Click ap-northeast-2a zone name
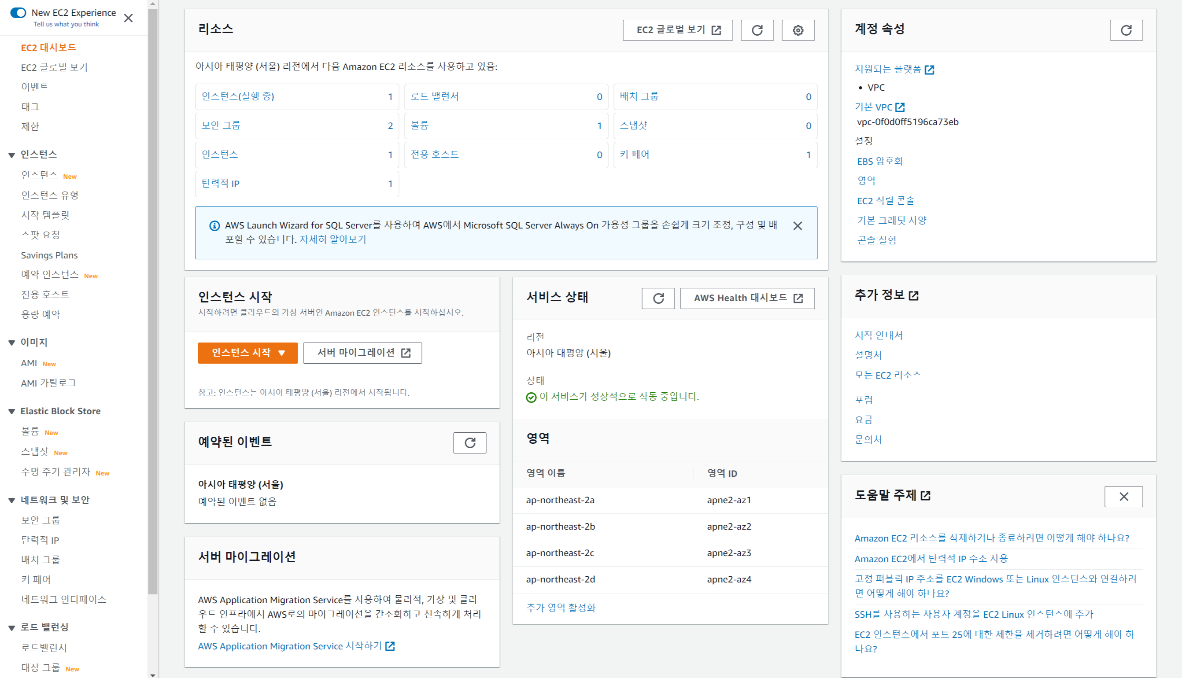The width and height of the screenshot is (1182, 678). point(560,501)
